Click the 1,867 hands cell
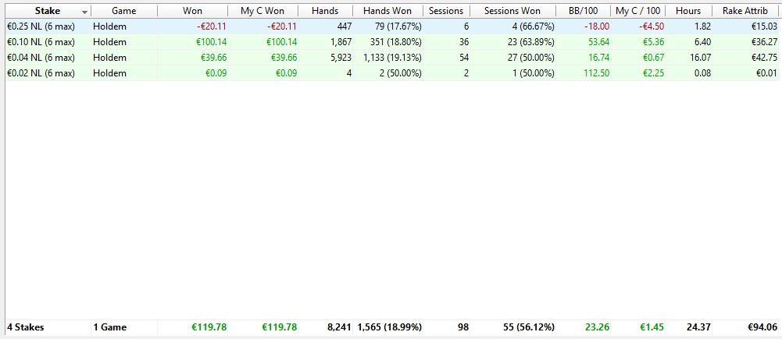Viewport: 782px width, 339px height. pyautogui.click(x=341, y=42)
